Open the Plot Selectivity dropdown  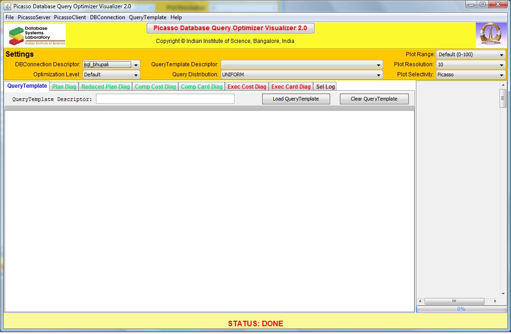[471, 74]
